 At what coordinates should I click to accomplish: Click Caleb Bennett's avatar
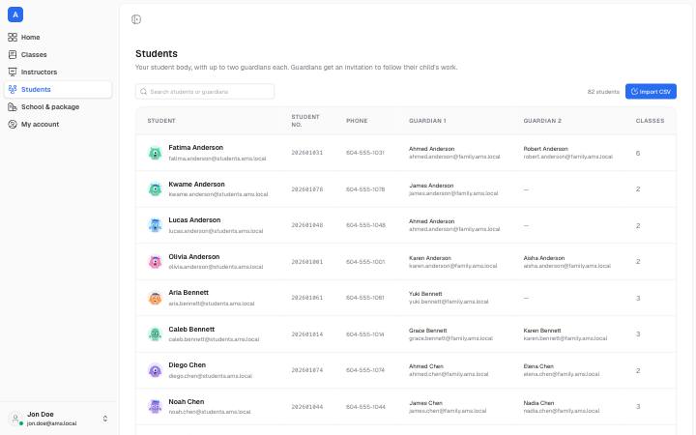(x=155, y=334)
